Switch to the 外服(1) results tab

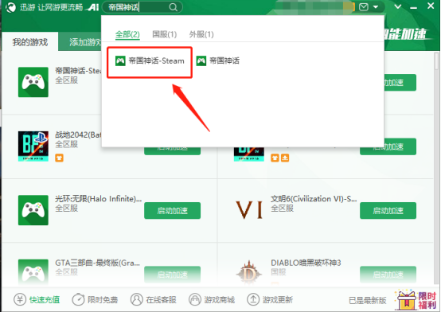point(201,34)
